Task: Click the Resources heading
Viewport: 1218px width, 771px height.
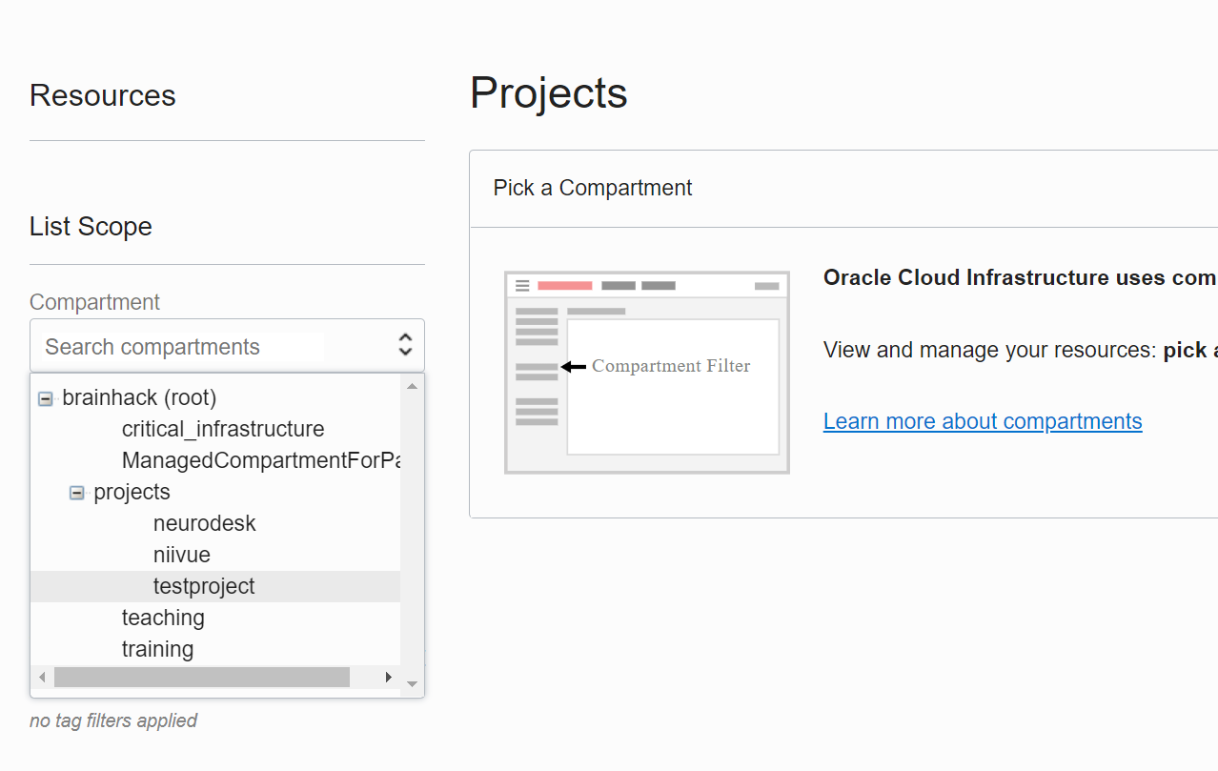Action: (x=103, y=95)
